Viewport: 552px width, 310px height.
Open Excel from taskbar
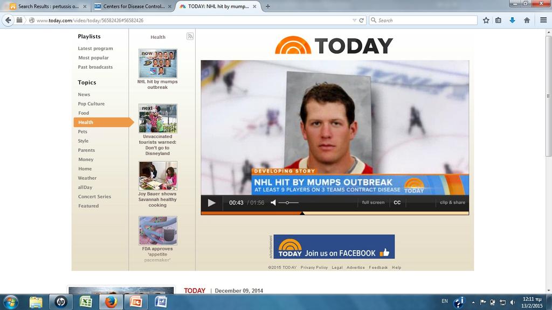[x=86, y=302]
